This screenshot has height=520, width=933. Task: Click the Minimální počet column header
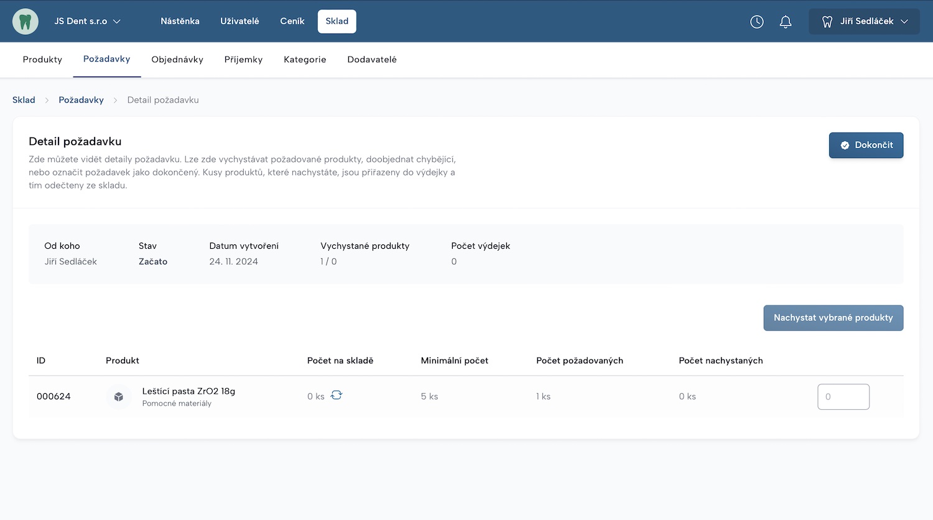[x=455, y=361]
